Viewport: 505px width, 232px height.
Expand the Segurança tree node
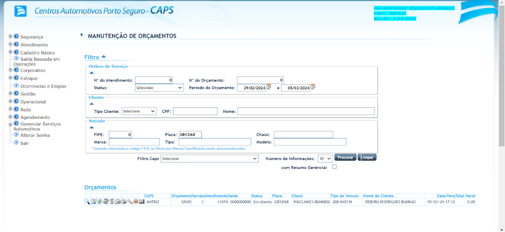tap(10, 37)
